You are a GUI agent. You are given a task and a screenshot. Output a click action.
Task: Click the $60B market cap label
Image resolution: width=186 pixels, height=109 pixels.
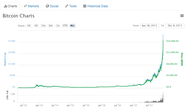12,75
